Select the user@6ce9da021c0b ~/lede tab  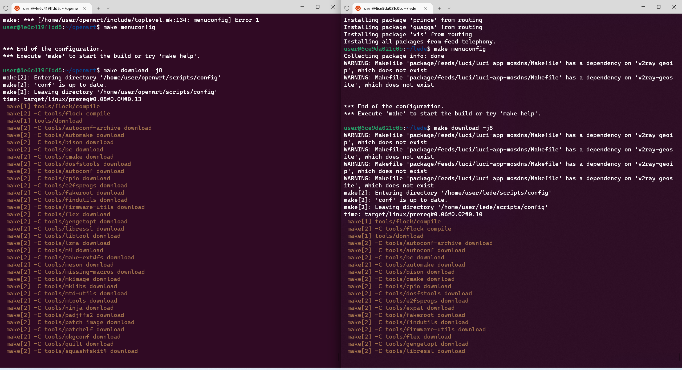coord(390,8)
